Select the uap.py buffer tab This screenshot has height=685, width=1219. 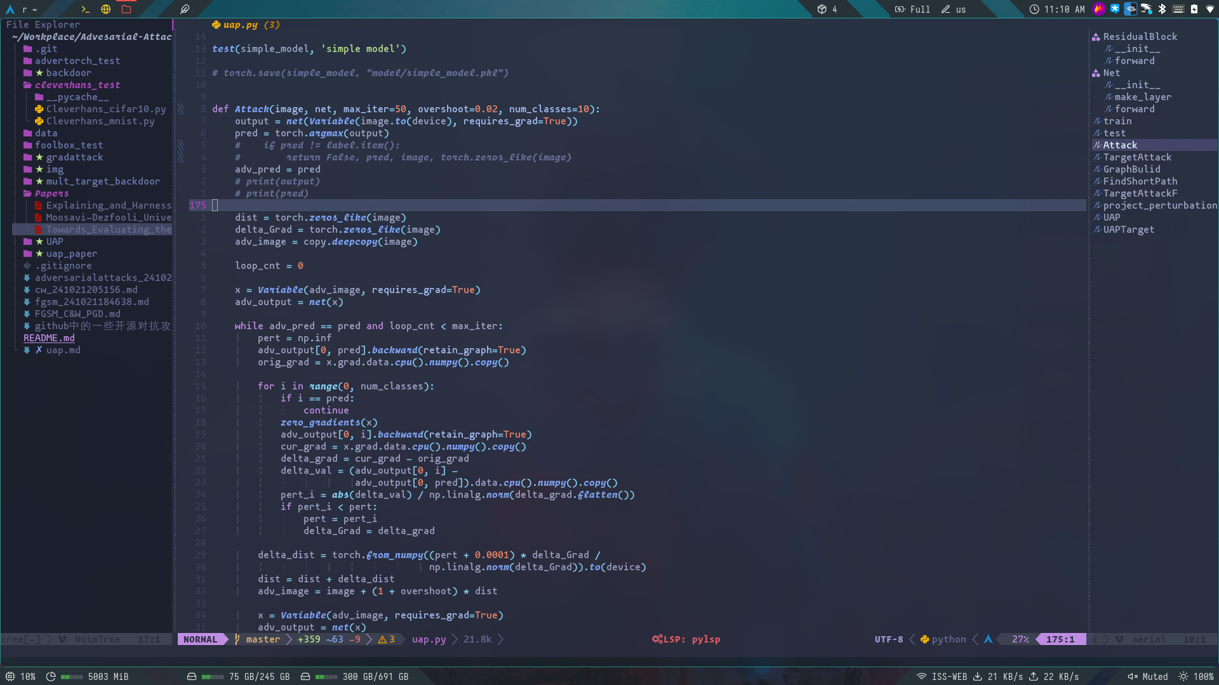240,25
